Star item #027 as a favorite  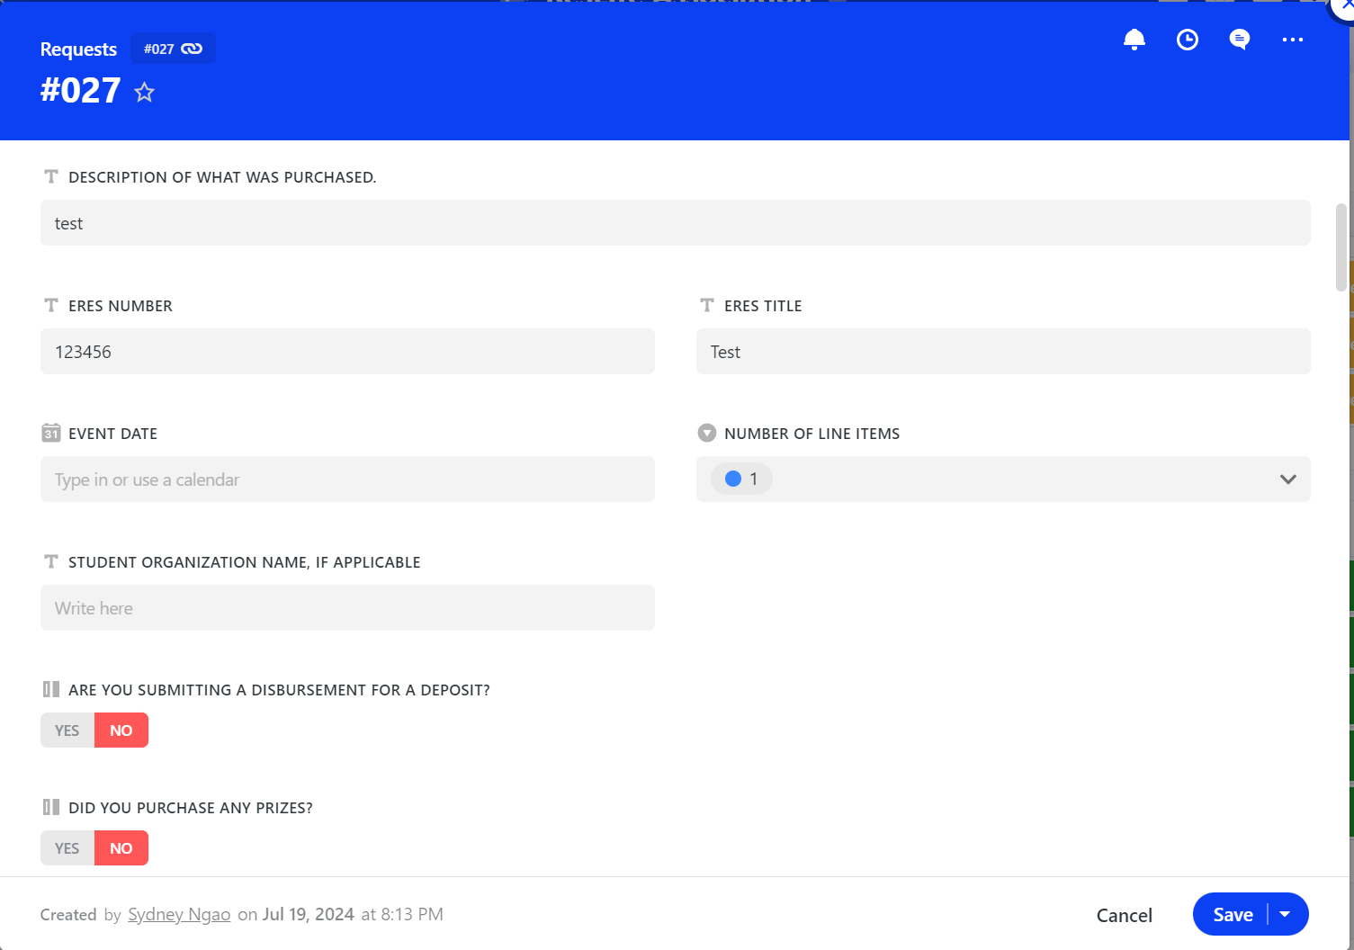click(144, 92)
